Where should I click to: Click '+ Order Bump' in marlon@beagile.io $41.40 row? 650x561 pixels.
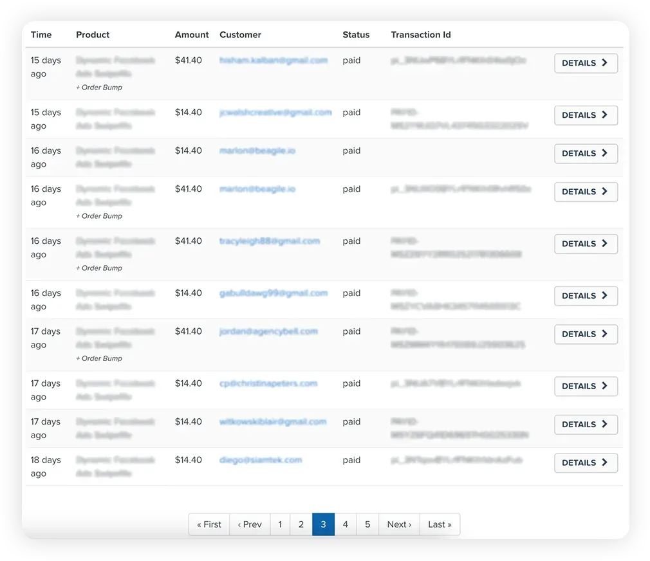pyautogui.click(x=99, y=216)
